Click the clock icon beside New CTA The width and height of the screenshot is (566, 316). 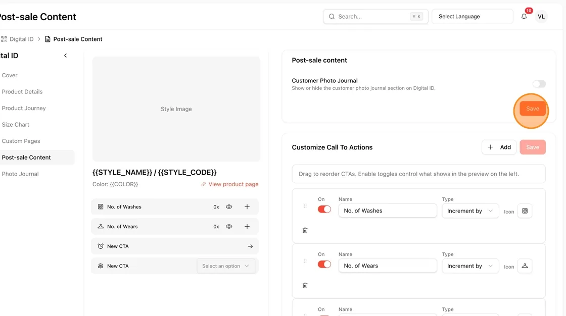pos(101,246)
